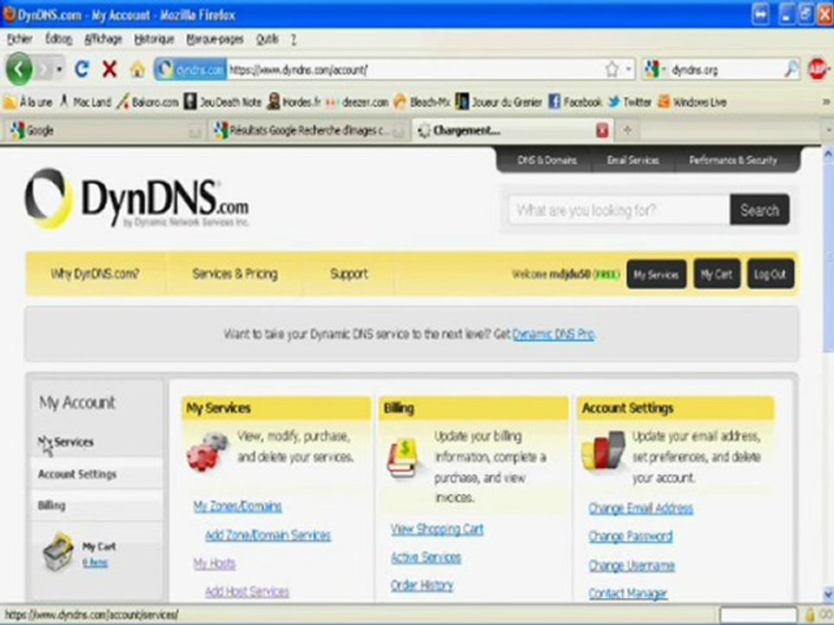Screen dimensions: 834x625
Task: Open the Joueur du Grenier bookmark
Action: pyautogui.click(x=499, y=102)
